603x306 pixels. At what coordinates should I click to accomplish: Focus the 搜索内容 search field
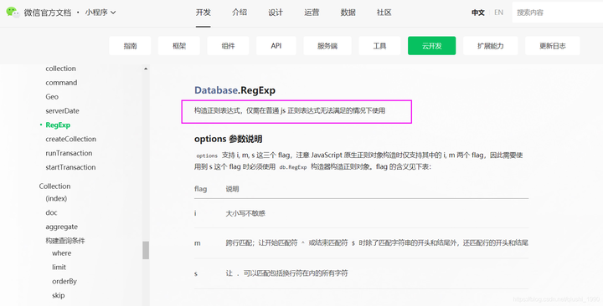[x=558, y=13]
